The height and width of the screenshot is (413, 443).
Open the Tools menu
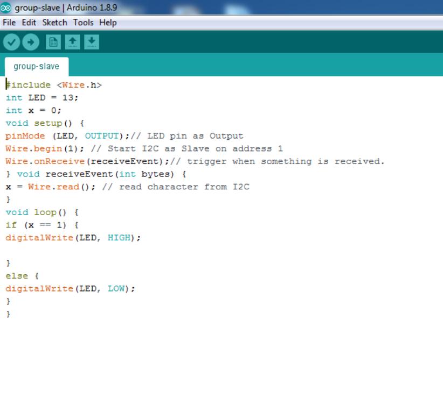pyautogui.click(x=83, y=23)
